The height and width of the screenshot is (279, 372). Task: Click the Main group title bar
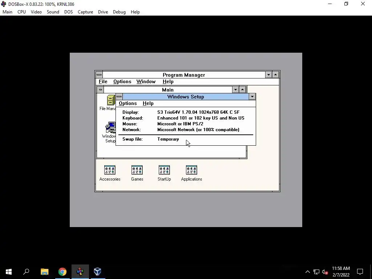[x=168, y=90]
